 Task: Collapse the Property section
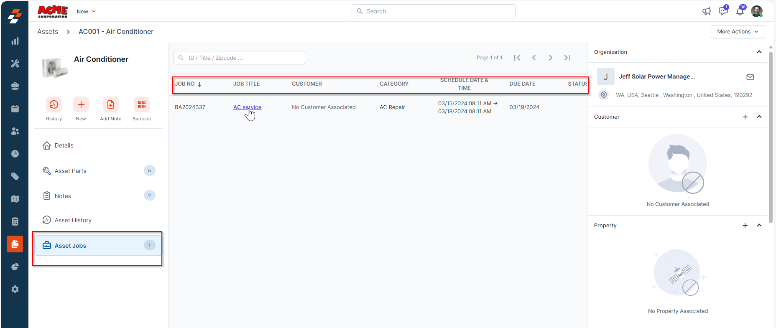tap(759, 225)
